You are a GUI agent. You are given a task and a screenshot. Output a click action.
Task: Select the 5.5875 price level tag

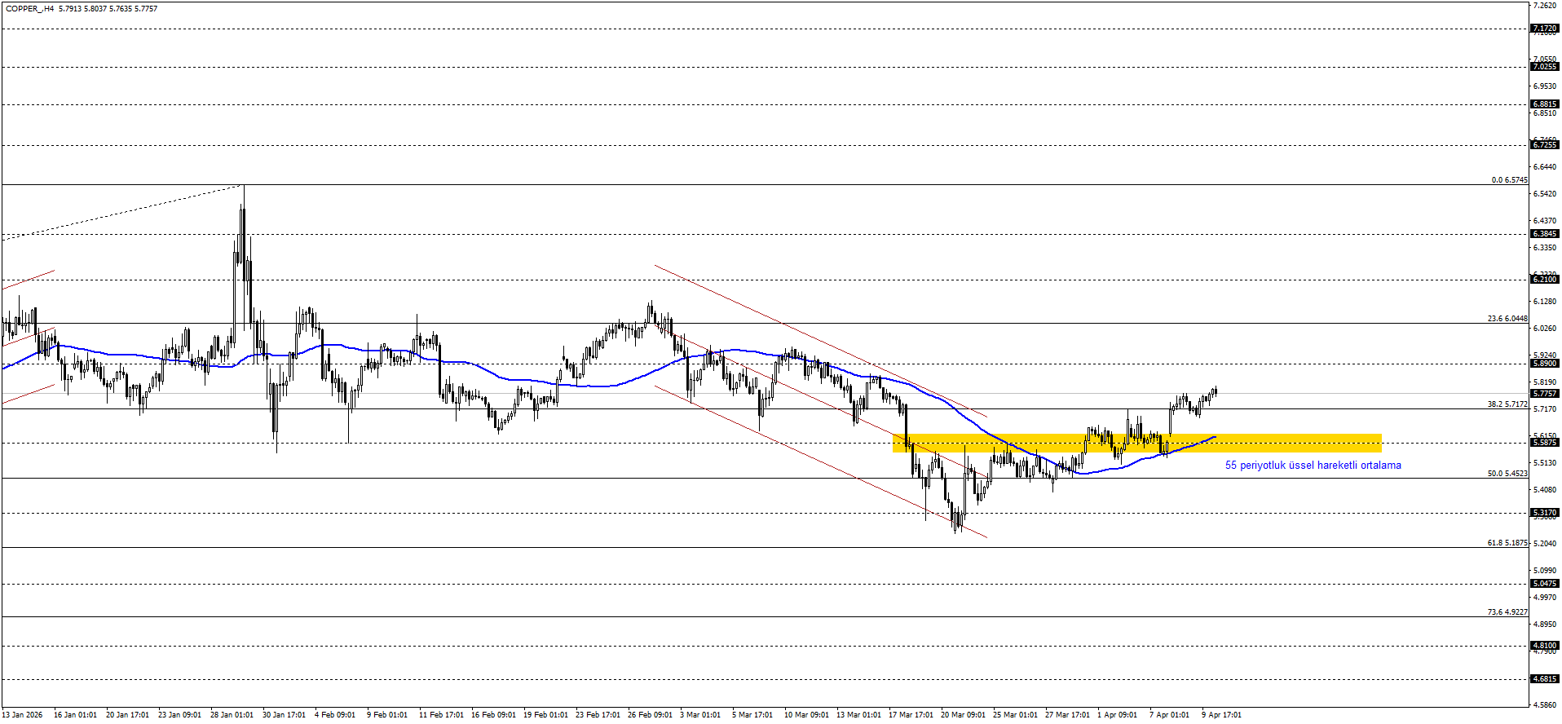(x=1544, y=443)
